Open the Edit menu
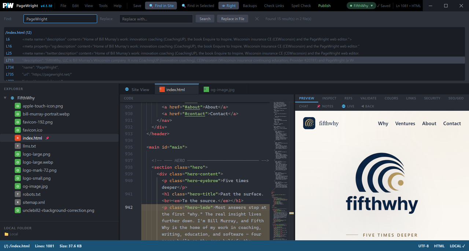Viewport: 469px width, 251px height. (x=75, y=5)
